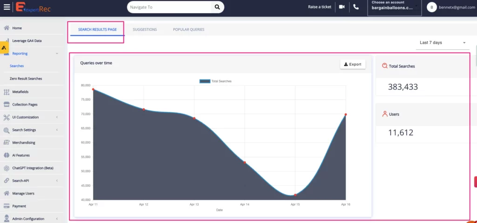This screenshot has width=477, height=223.
Task: Click the Export button
Action: tap(353, 64)
